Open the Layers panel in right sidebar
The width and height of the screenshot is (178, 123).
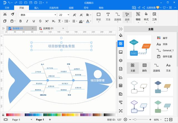(x=120, y=60)
